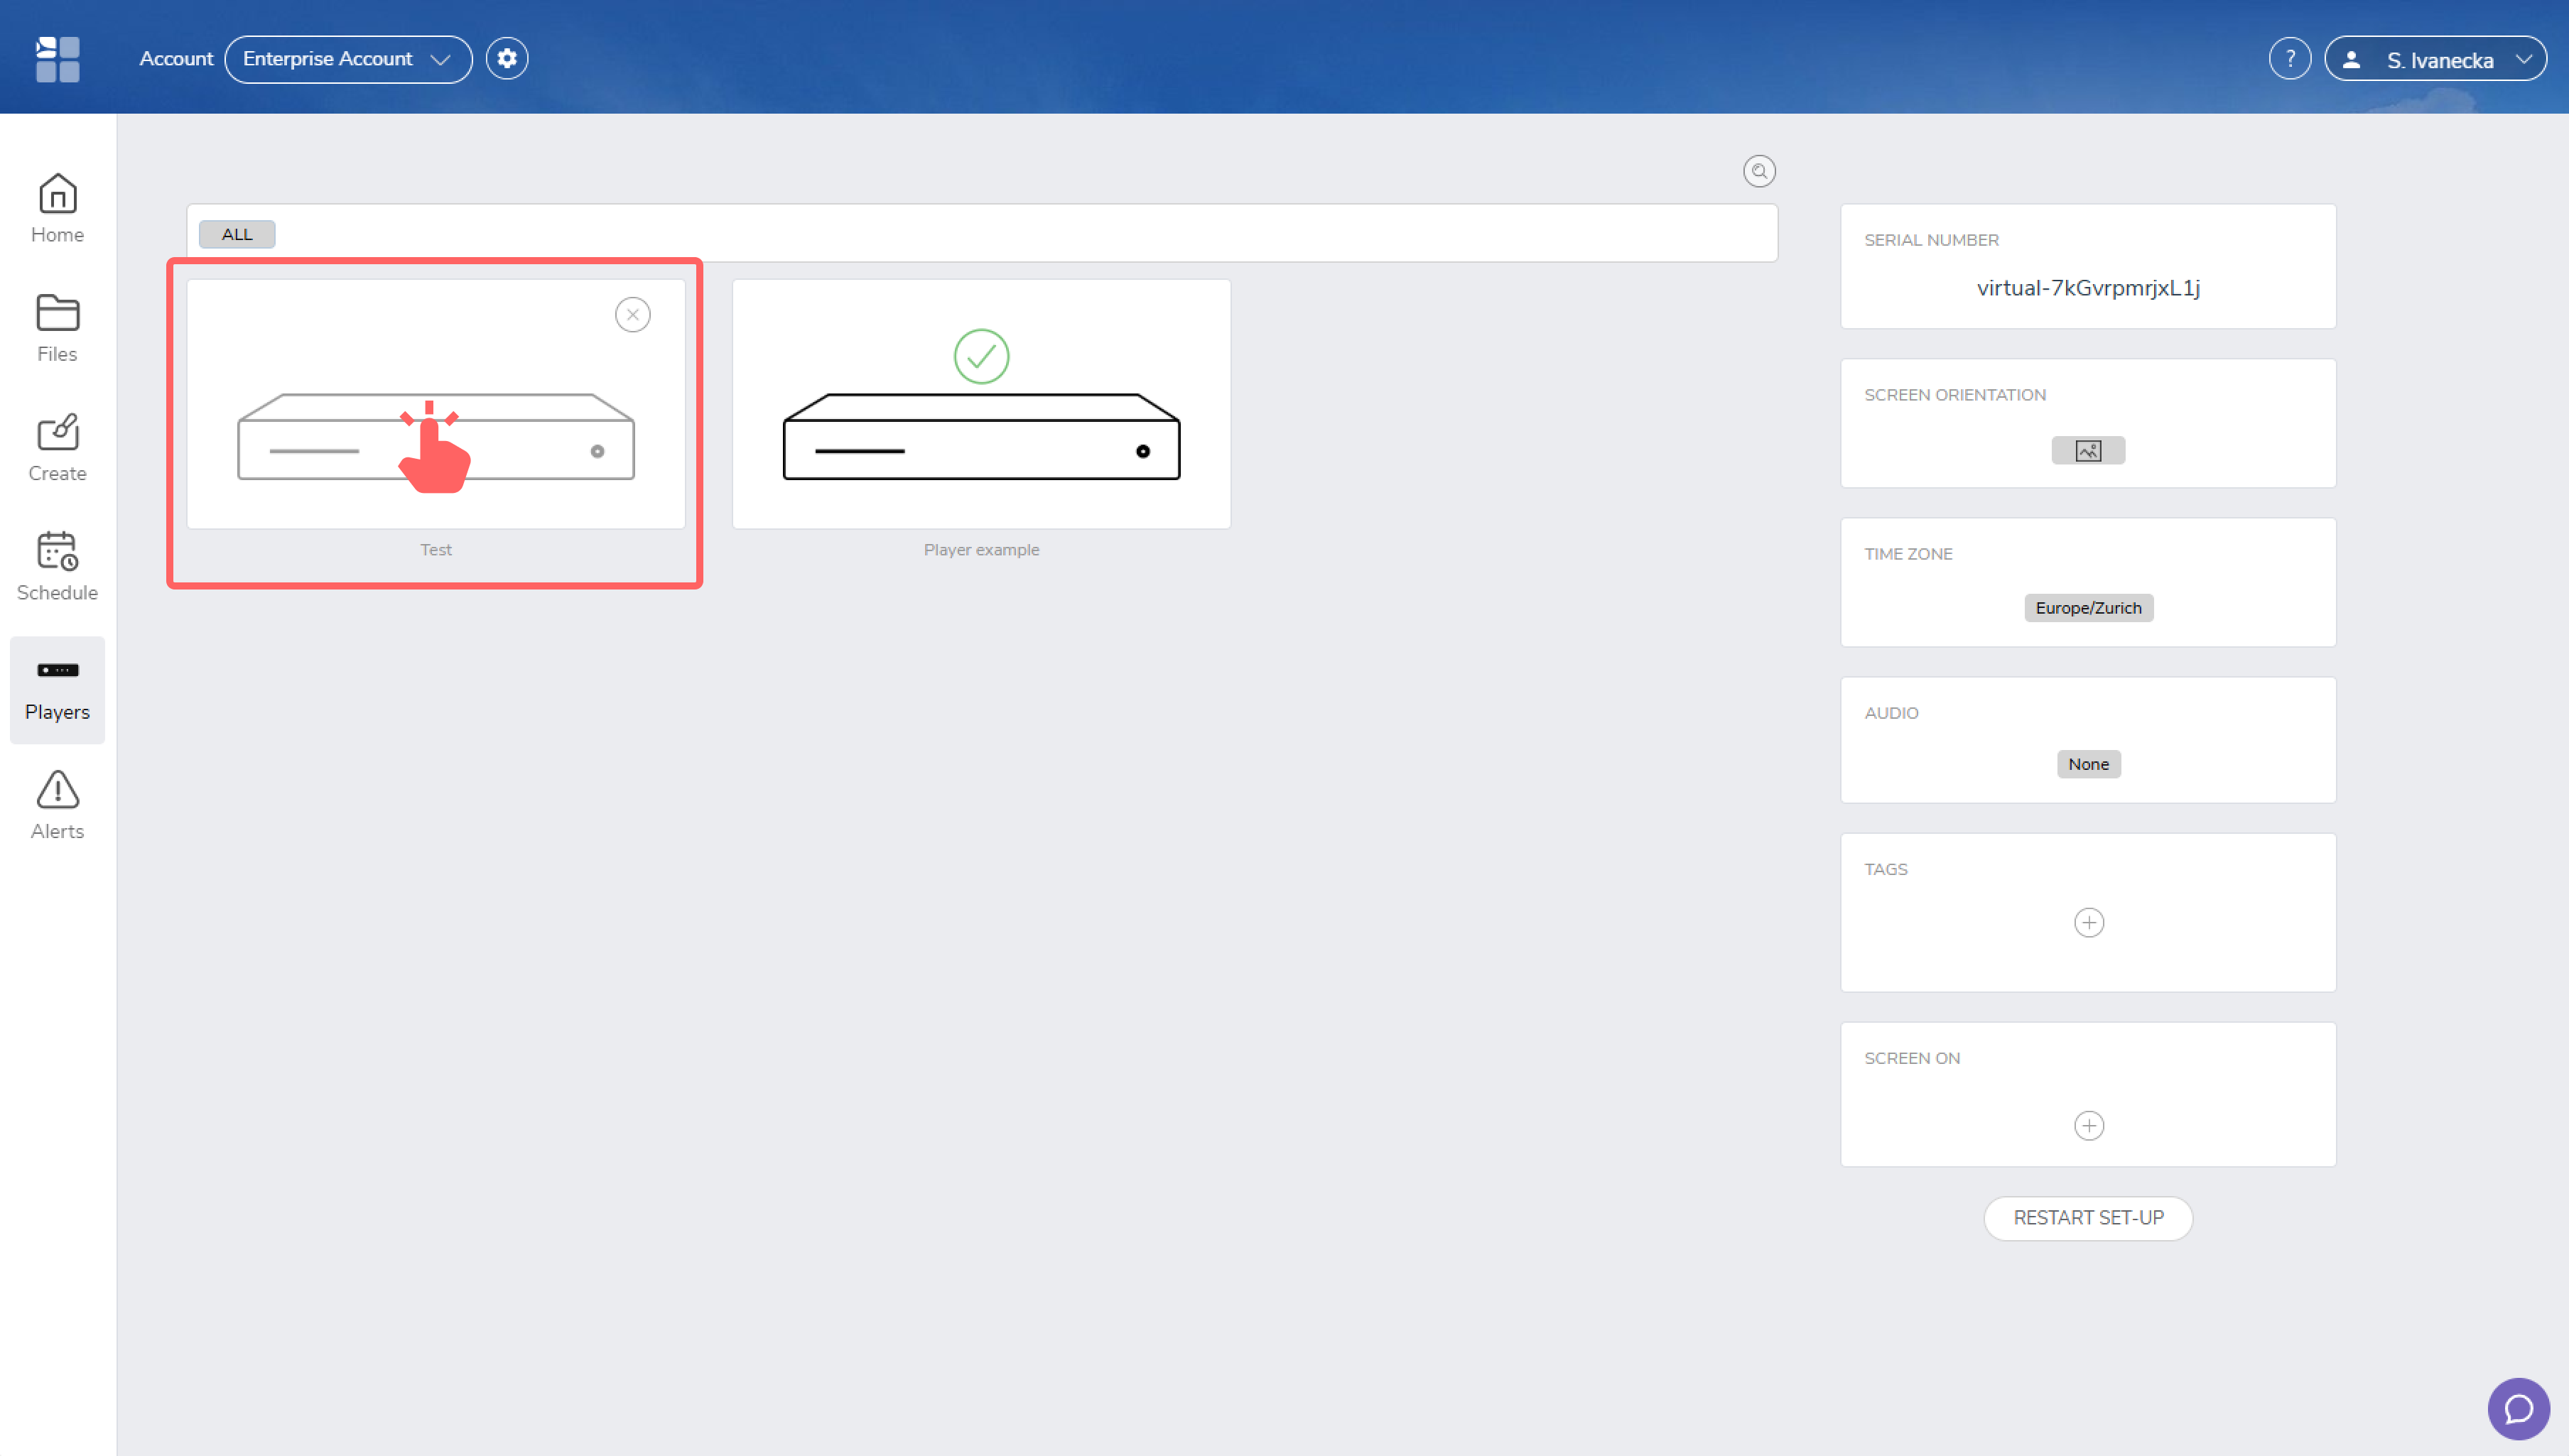Open Create section in sidebar
Screen dimensions: 2569x1456
click(x=57, y=447)
